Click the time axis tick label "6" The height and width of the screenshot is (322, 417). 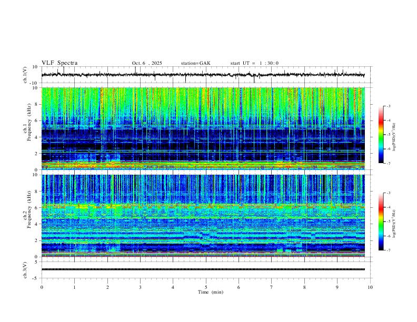pos(239,287)
